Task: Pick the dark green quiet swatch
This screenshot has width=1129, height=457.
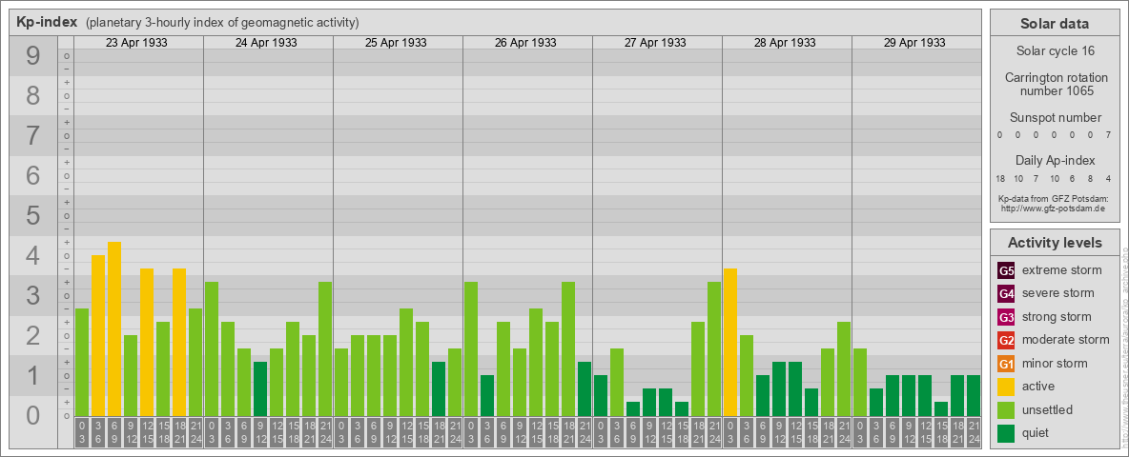Action: pos(1006,433)
